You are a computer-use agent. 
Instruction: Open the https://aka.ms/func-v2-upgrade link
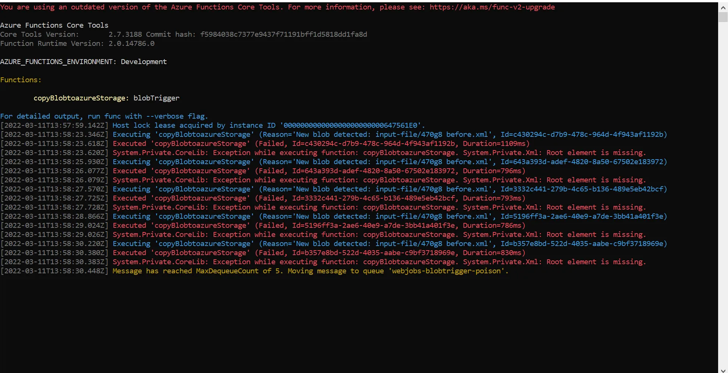click(x=492, y=7)
